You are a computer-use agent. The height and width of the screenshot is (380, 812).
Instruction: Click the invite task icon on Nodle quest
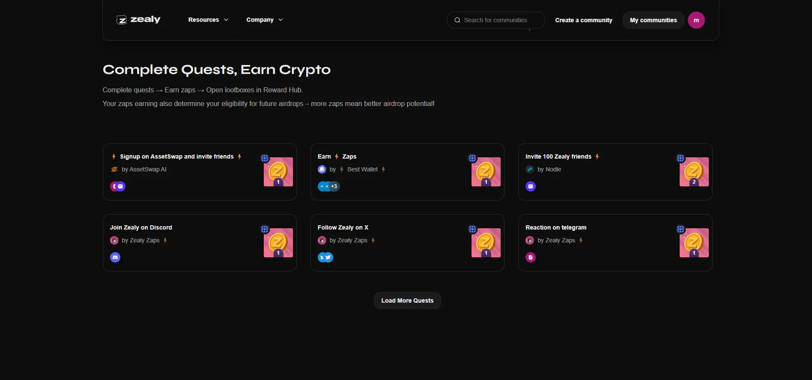tap(531, 186)
